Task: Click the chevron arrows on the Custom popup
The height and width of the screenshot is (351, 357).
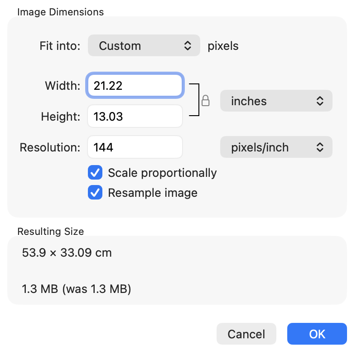Action: [x=188, y=46]
